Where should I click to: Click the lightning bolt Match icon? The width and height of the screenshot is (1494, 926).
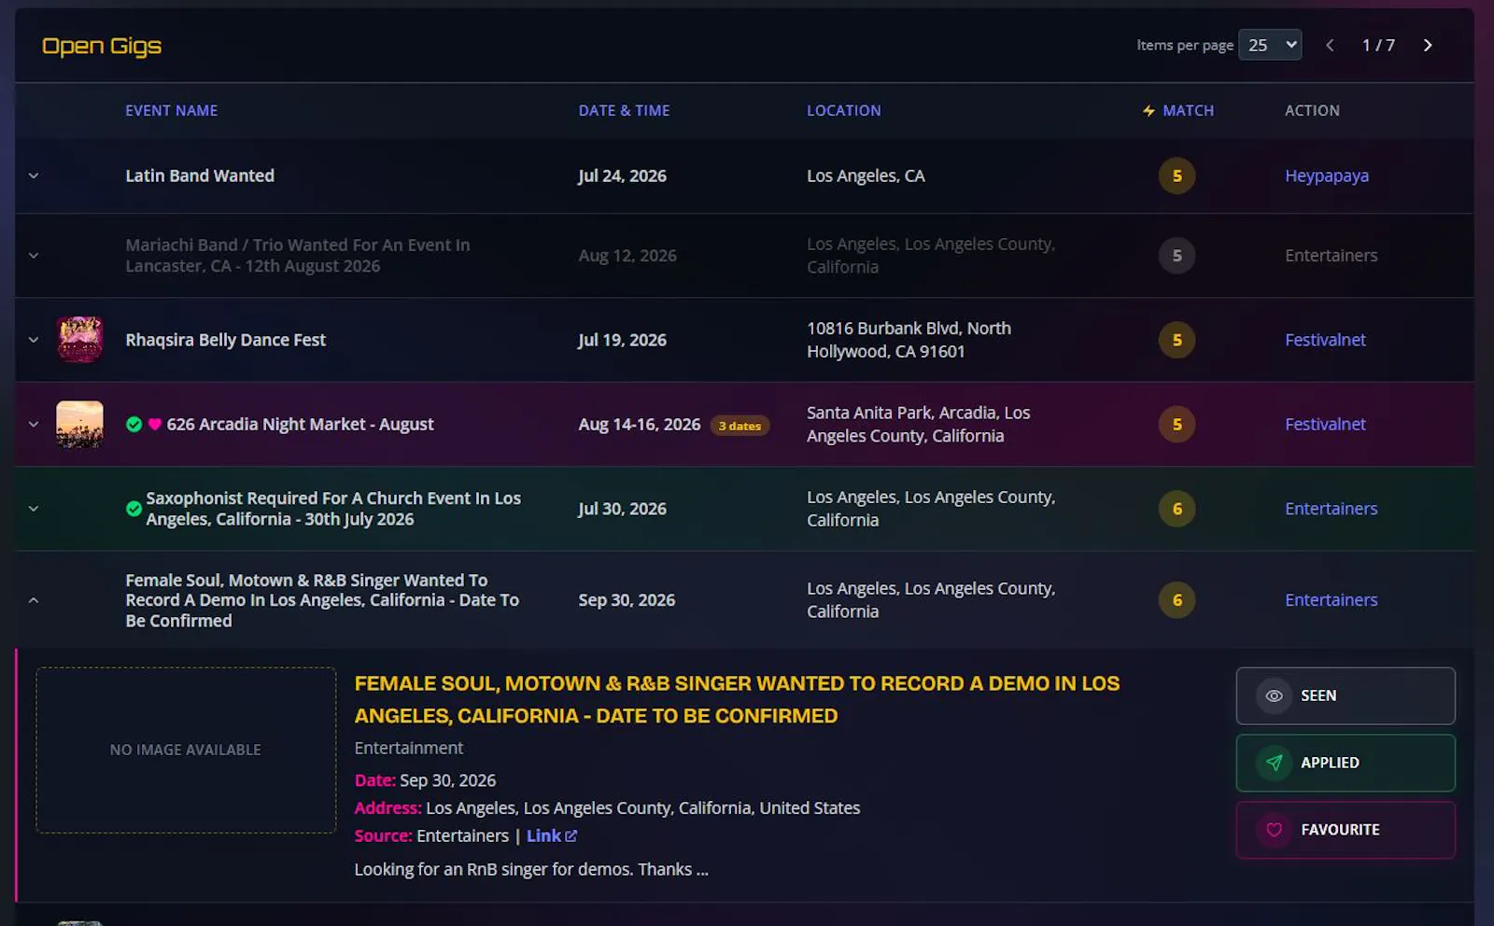(x=1149, y=110)
